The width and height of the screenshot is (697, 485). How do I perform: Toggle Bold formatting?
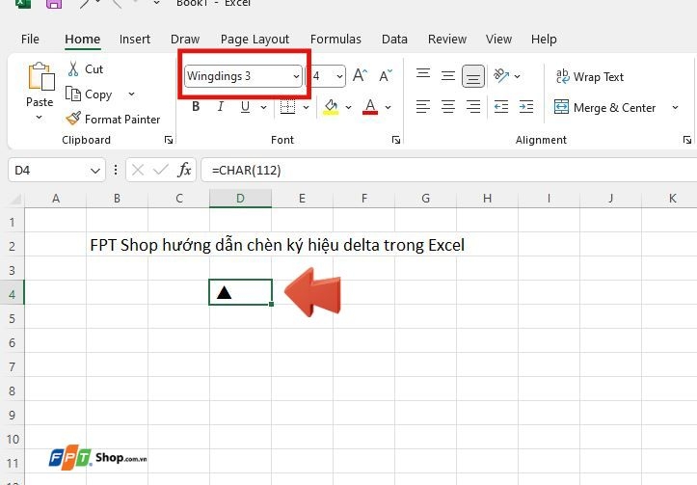click(196, 107)
